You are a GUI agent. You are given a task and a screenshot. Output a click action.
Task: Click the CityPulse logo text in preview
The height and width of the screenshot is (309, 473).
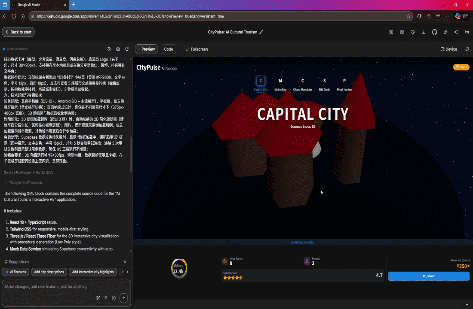(x=148, y=67)
